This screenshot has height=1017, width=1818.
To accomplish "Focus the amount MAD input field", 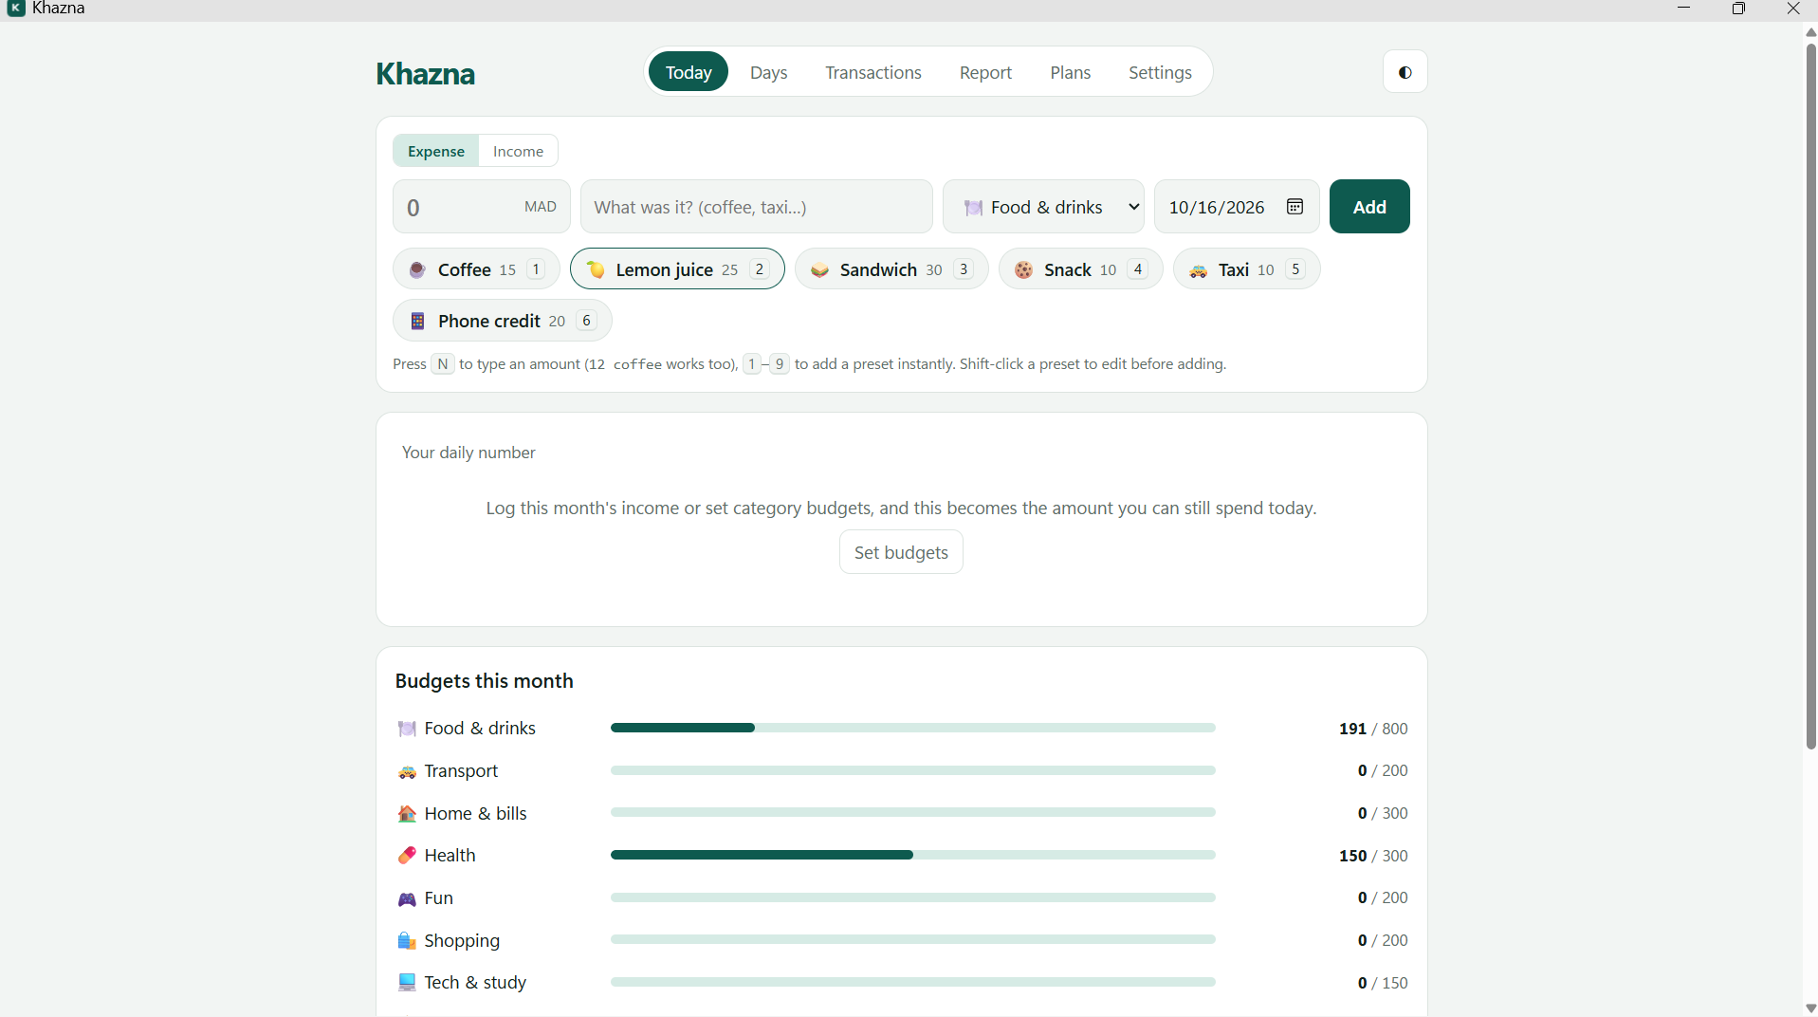I will [482, 207].
